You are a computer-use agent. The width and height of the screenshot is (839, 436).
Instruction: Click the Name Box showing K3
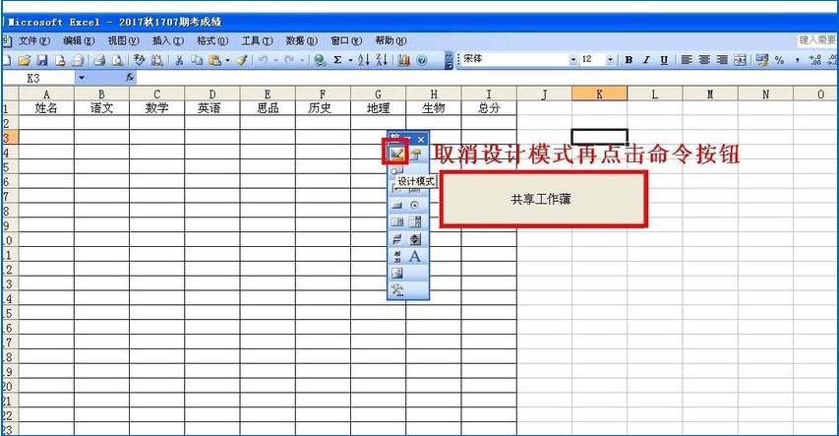[38, 78]
